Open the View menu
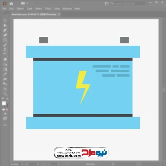Viewport: 166px width, 166px height. click(57, 9)
